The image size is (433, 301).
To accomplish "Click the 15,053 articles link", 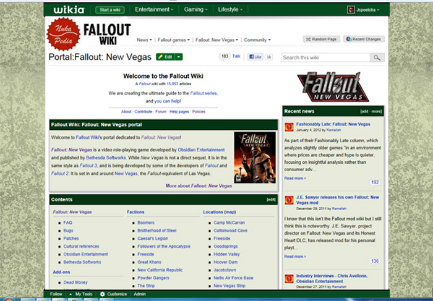I will 173,84.
